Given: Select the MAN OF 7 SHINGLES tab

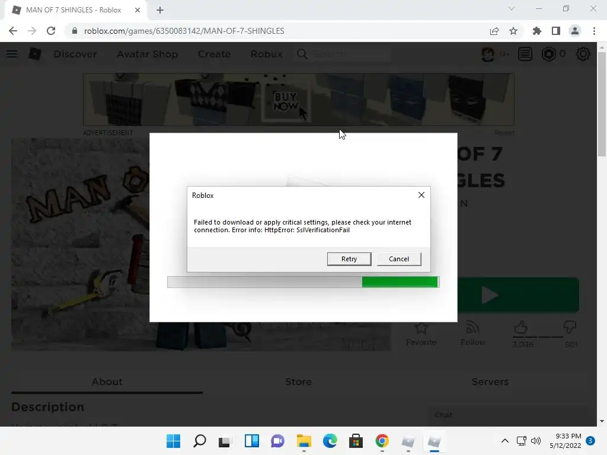Looking at the screenshot, I should pyautogui.click(x=74, y=10).
